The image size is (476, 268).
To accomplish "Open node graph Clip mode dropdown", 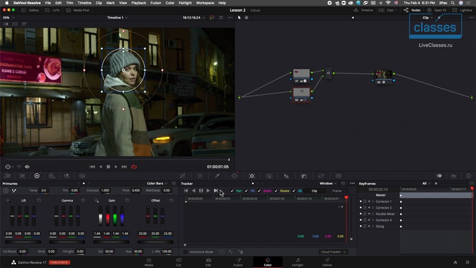I will (x=427, y=17).
